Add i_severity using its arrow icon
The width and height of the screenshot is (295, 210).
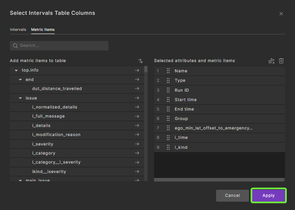(137, 144)
